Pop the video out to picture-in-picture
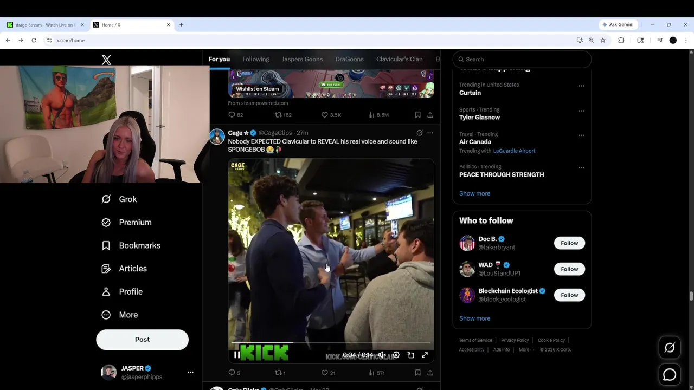The width and height of the screenshot is (694, 390). pos(410,355)
